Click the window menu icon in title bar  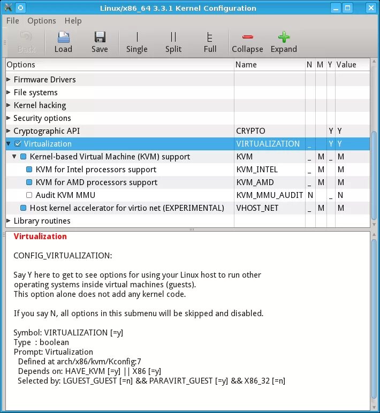tap(8, 7)
